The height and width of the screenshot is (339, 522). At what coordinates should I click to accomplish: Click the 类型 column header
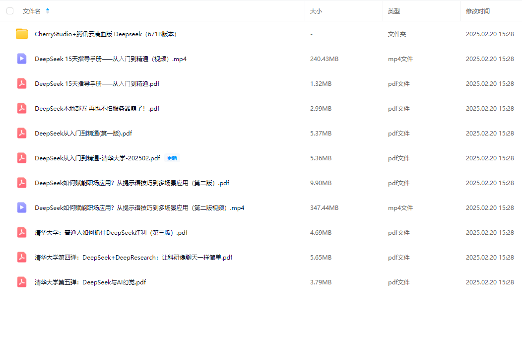point(394,11)
